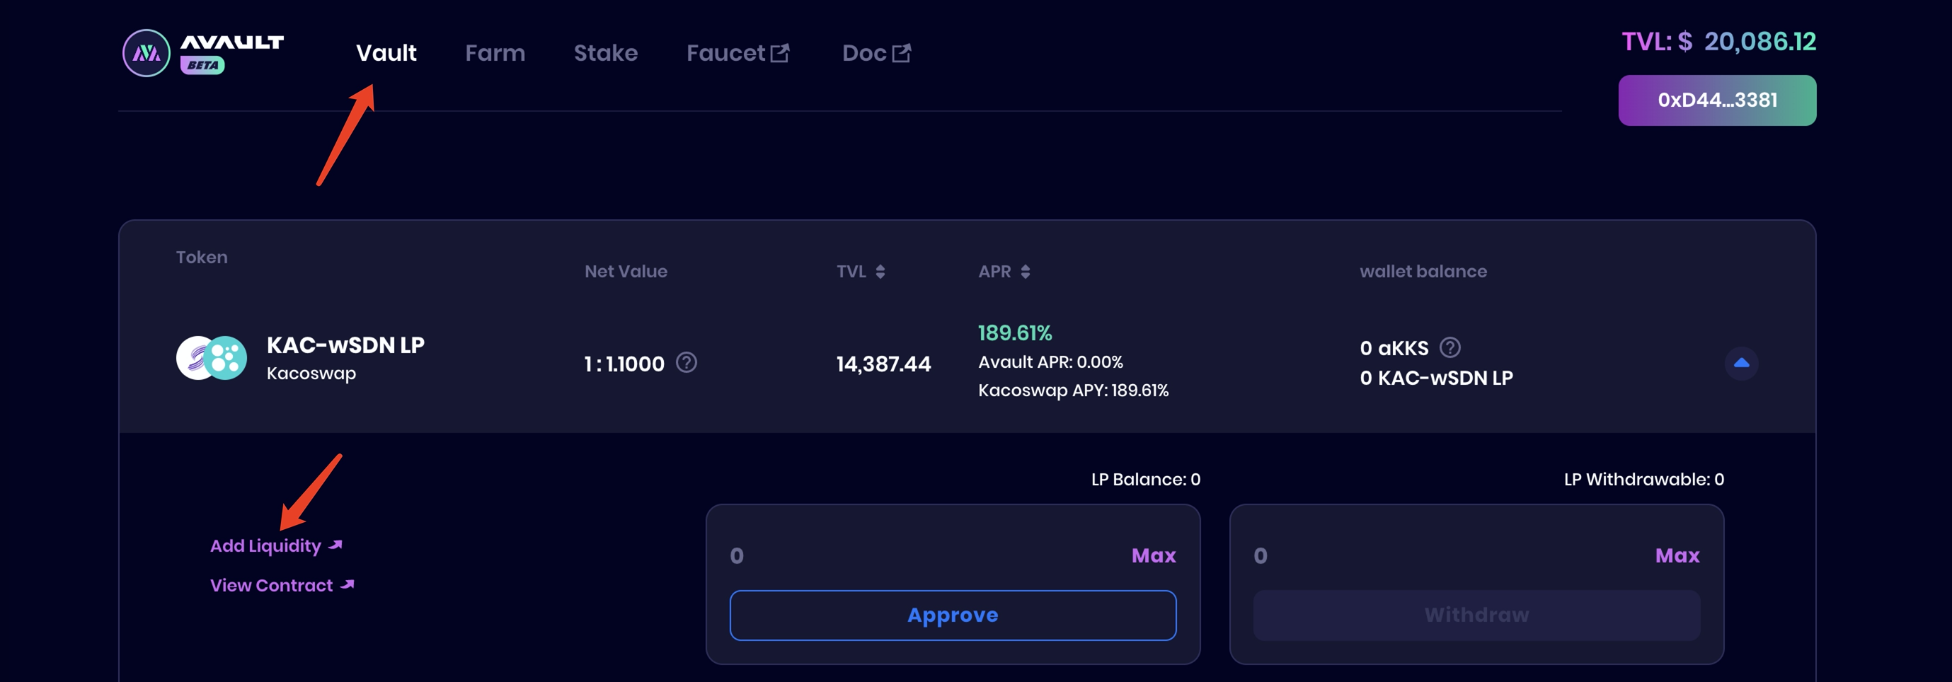The width and height of the screenshot is (1952, 682).
Task: Click the View Contract arrow icon
Action: (x=347, y=585)
